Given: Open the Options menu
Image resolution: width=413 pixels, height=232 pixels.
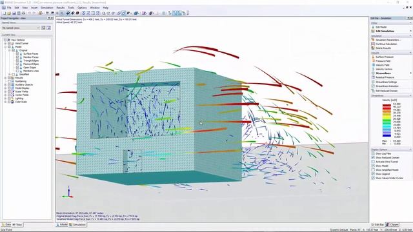Looking at the screenshot, I should pyautogui.click(x=82, y=8).
